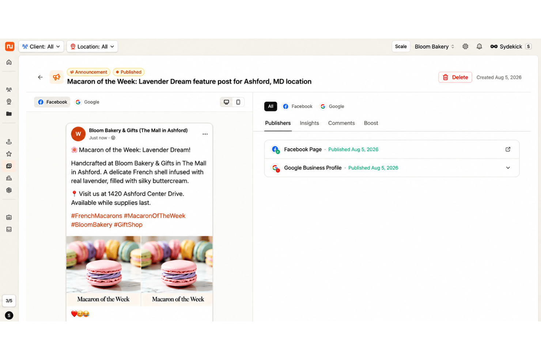Filter publishers by Google in right panel
Viewport: 541px width, 360px height.
332,107
